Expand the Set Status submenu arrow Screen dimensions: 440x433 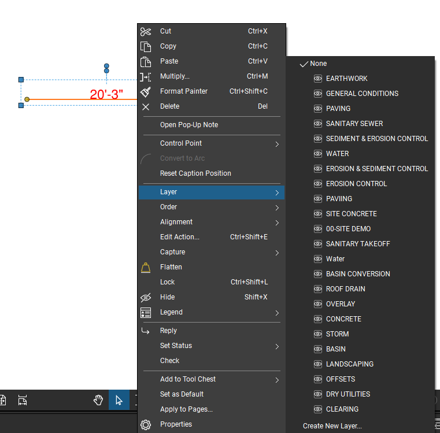tap(277, 346)
